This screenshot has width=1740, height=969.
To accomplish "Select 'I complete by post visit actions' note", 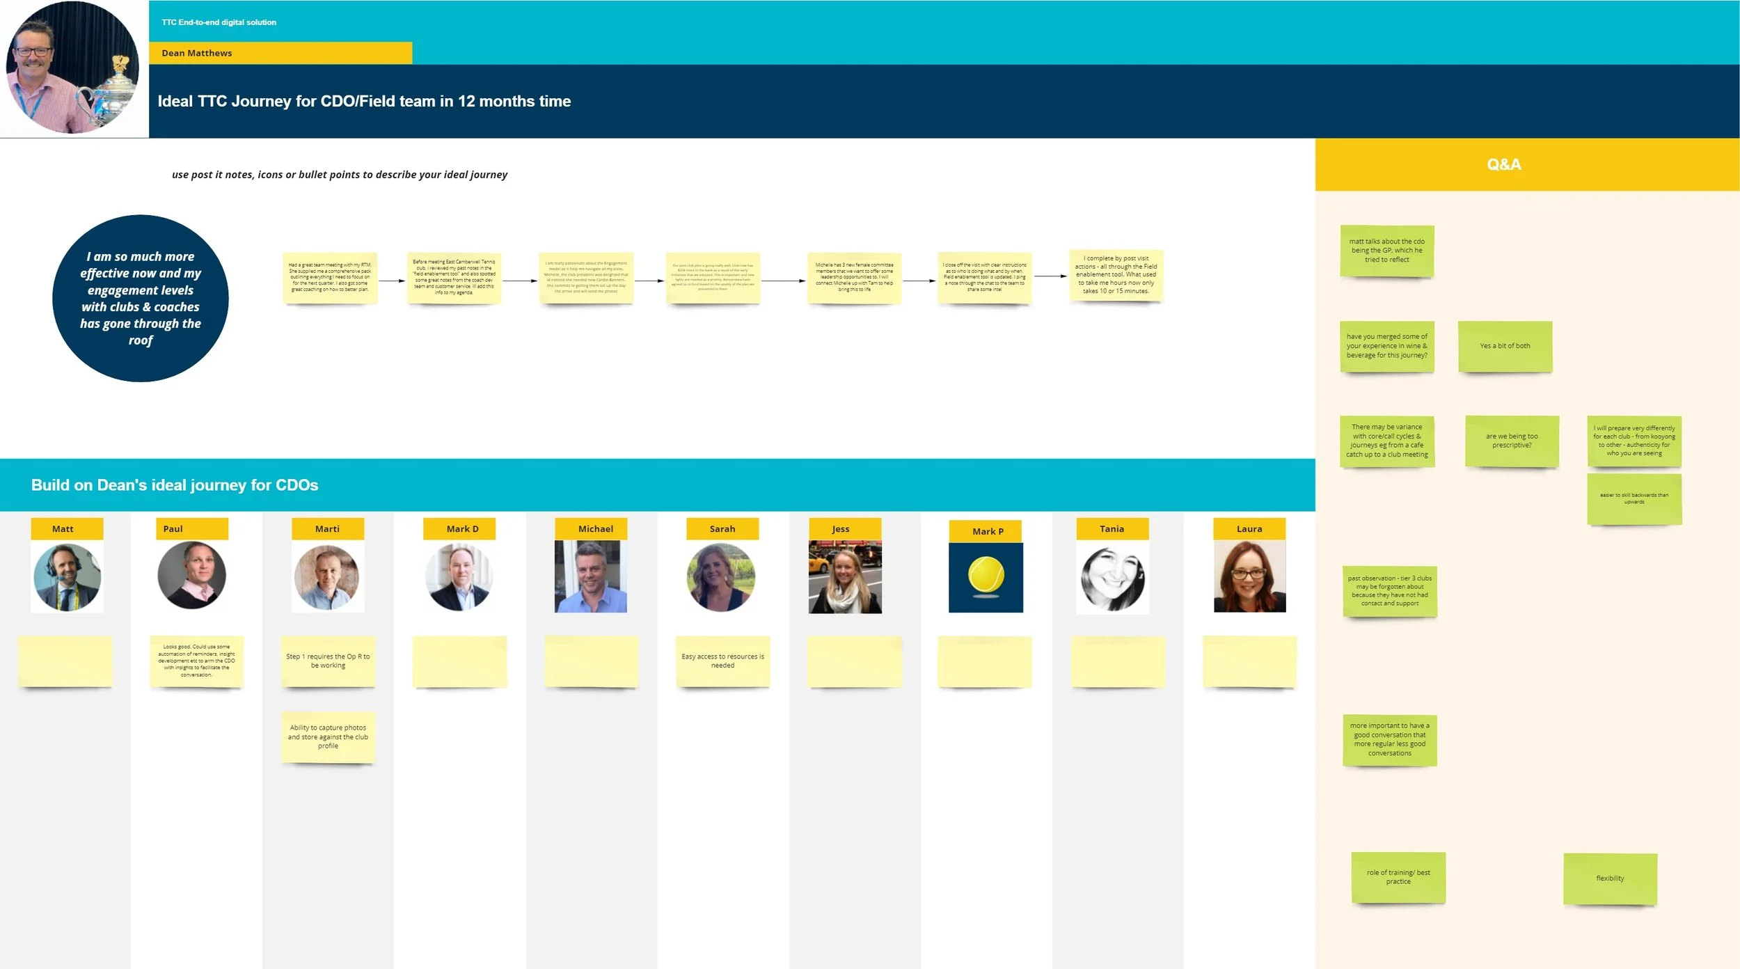I will coord(1116,275).
